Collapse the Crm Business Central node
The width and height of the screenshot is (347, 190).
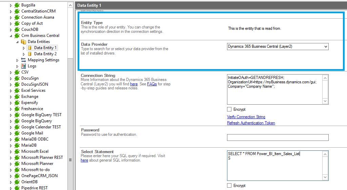(x=11, y=36)
